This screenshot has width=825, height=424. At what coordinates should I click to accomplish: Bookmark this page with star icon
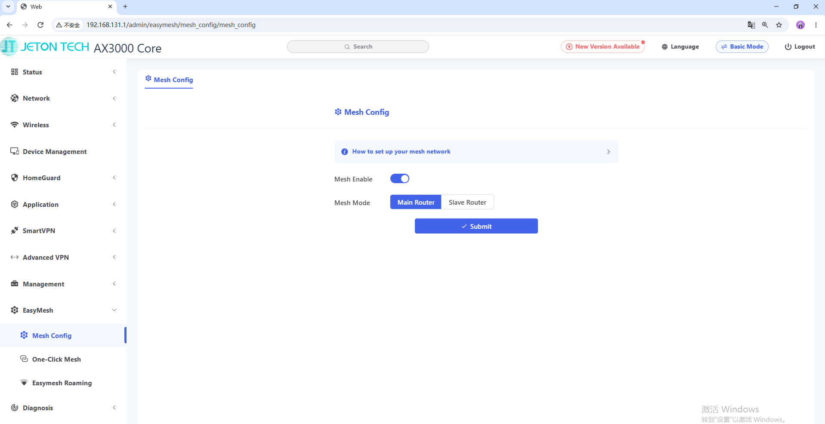pos(779,25)
